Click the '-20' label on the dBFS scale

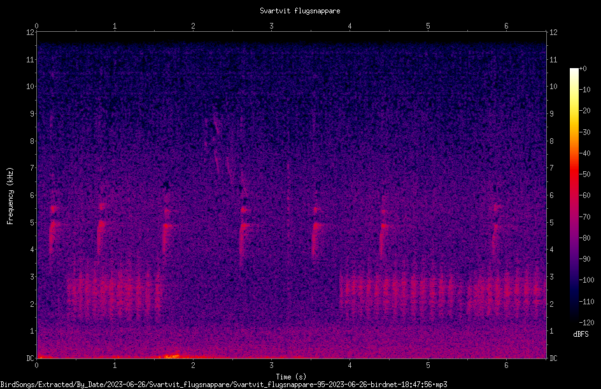pyautogui.click(x=585, y=111)
